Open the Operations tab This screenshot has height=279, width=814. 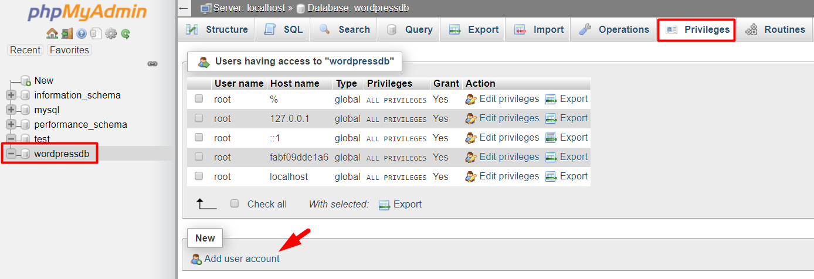[x=613, y=29]
